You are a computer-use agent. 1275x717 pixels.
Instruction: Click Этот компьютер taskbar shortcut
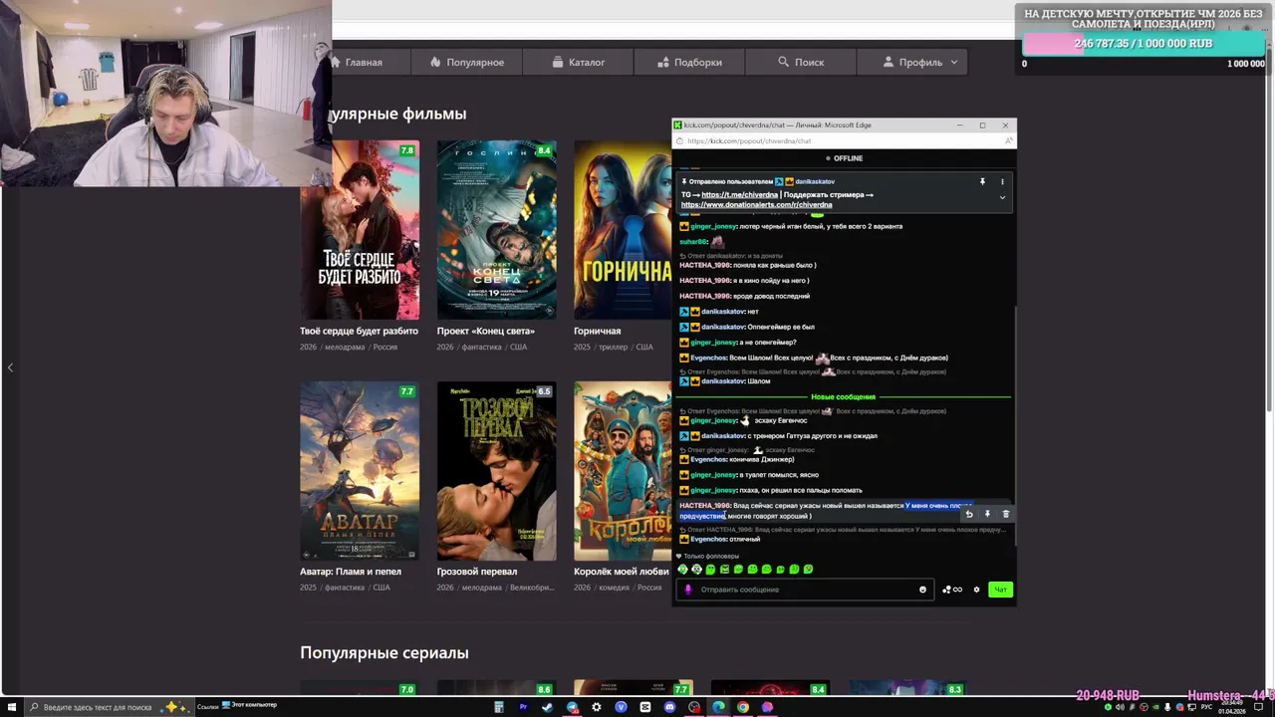tap(249, 705)
